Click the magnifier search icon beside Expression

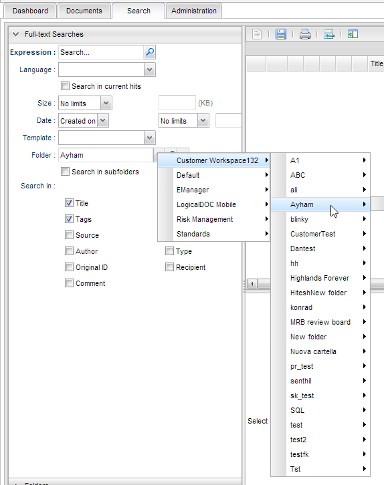150,52
